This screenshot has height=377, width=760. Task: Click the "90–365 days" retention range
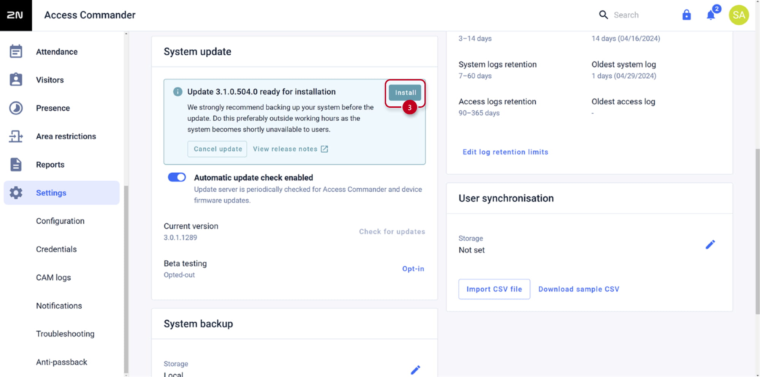(x=479, y=113)
